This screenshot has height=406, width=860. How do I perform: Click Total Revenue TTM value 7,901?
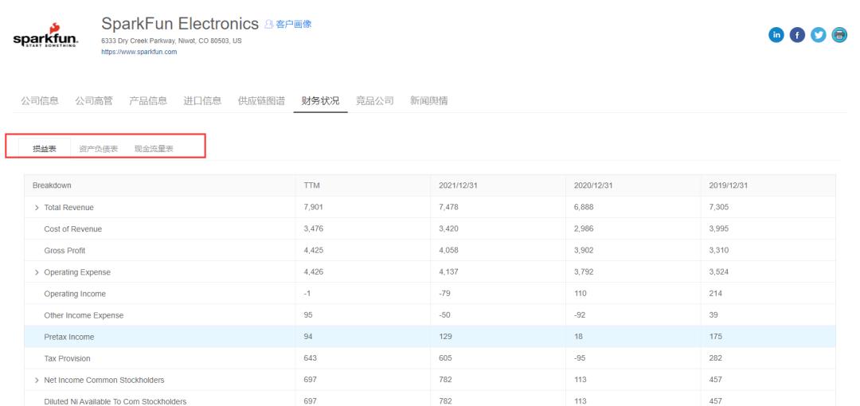coord(313,208)
